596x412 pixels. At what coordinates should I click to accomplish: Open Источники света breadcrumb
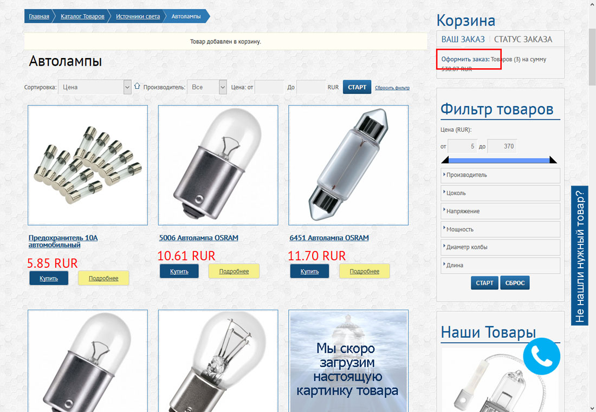coord(138,16)
